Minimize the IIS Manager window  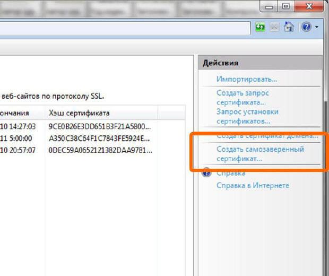(x=270, y=6)
